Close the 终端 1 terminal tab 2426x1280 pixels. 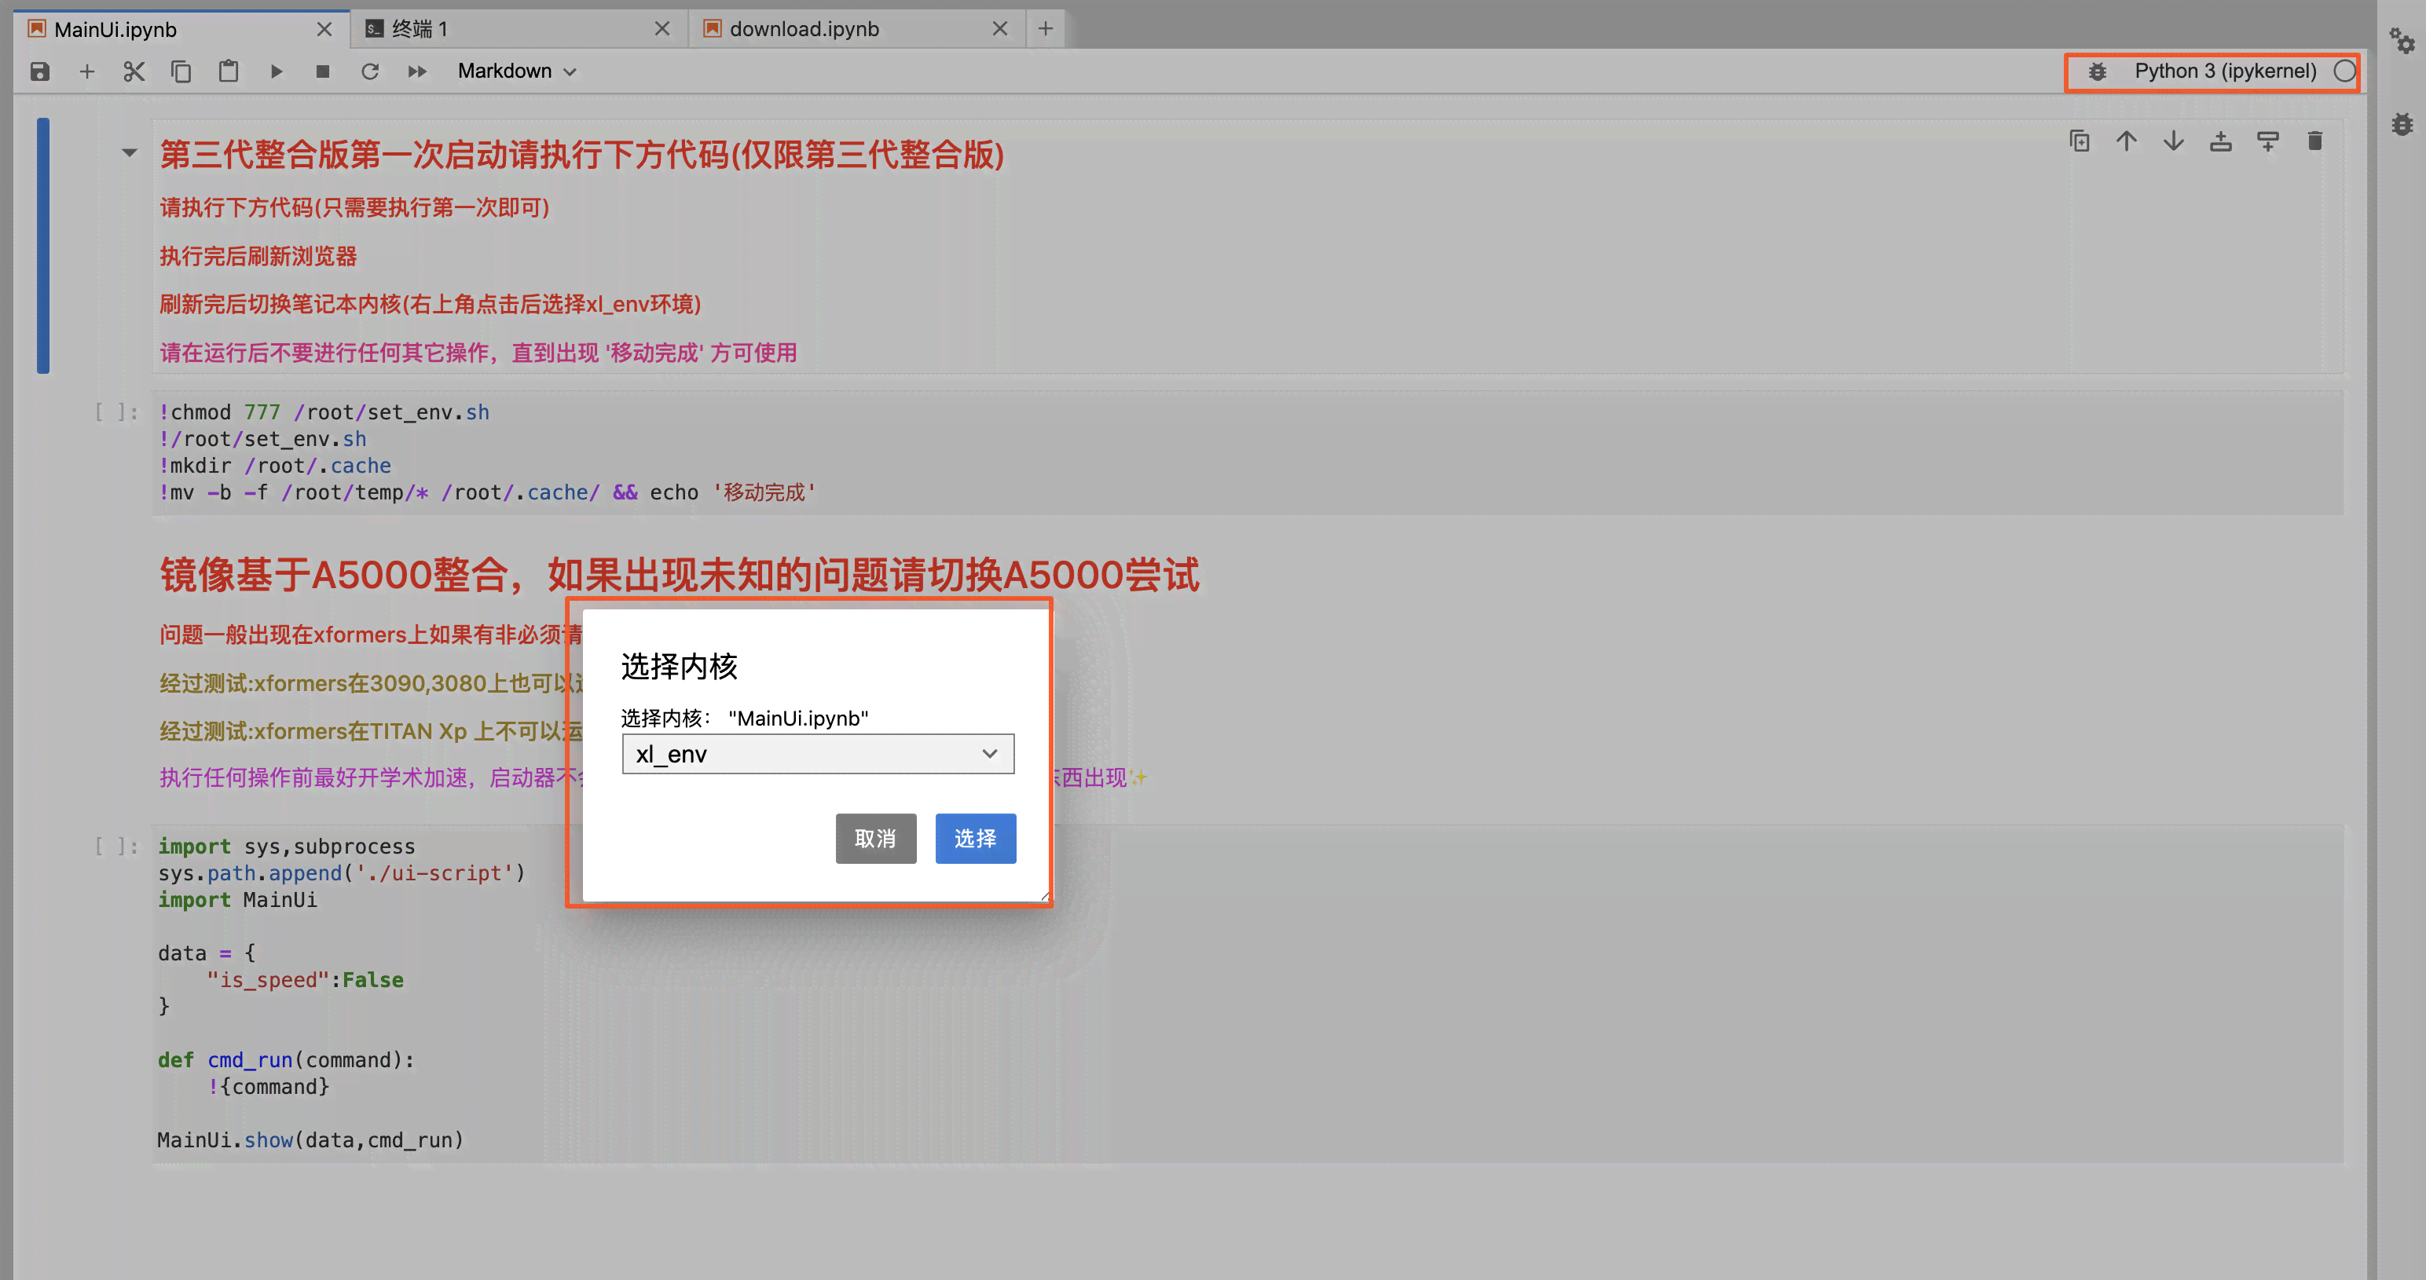(x=662, y=29)
